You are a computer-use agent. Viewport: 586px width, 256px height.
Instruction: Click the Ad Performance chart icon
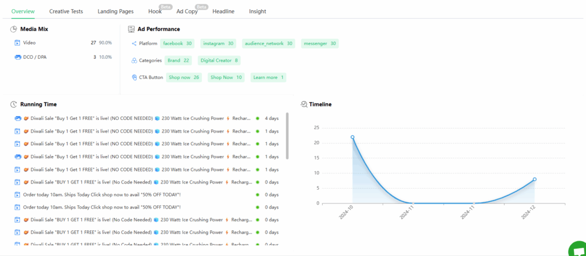(x=131, y=29)
